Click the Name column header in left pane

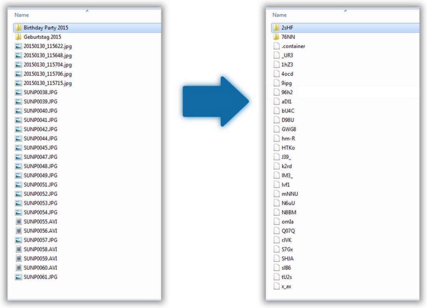pos(22,15)
